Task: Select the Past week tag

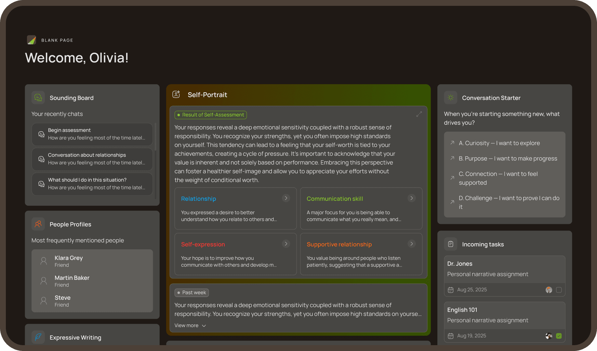Action: point(192,292)
